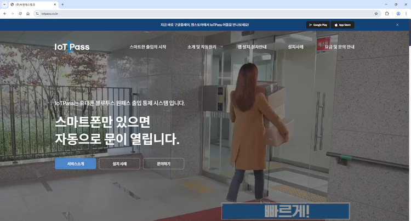View site information icon in address bar
411x221 pixels.
37,13
